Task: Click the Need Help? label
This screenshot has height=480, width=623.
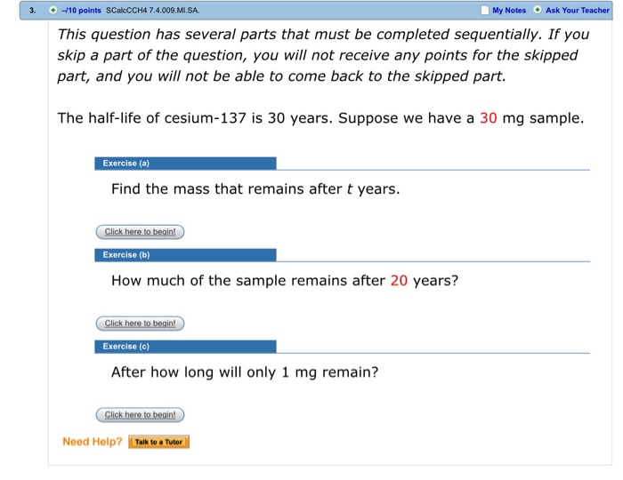Action: pyautogui.click(x=92, y=442)
